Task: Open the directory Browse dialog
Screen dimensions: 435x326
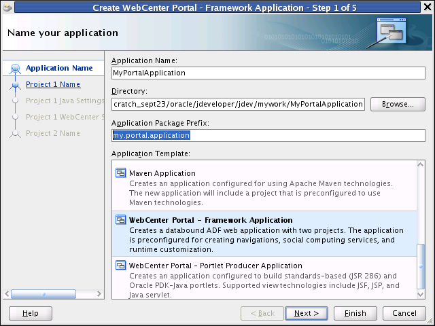Action: (x=398, y=104)
